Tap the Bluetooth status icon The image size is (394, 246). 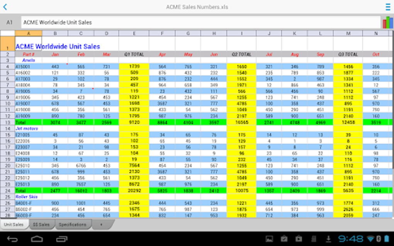[x=379, y=239]
